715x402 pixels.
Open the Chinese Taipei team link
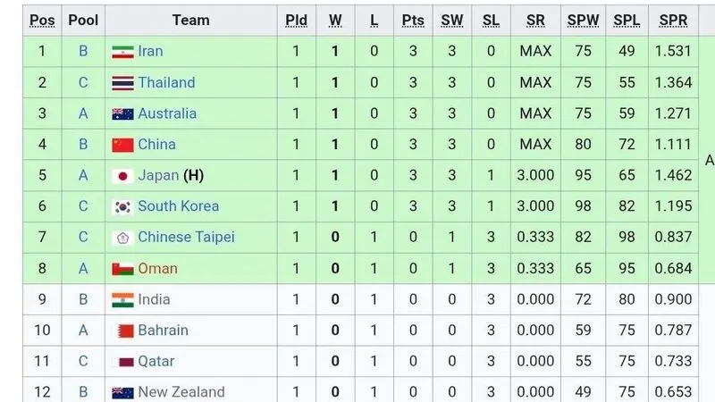pyautogui.click(x=186, y=237)
